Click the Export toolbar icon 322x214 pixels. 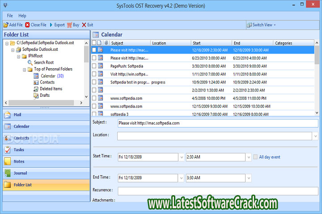point(51,25)
